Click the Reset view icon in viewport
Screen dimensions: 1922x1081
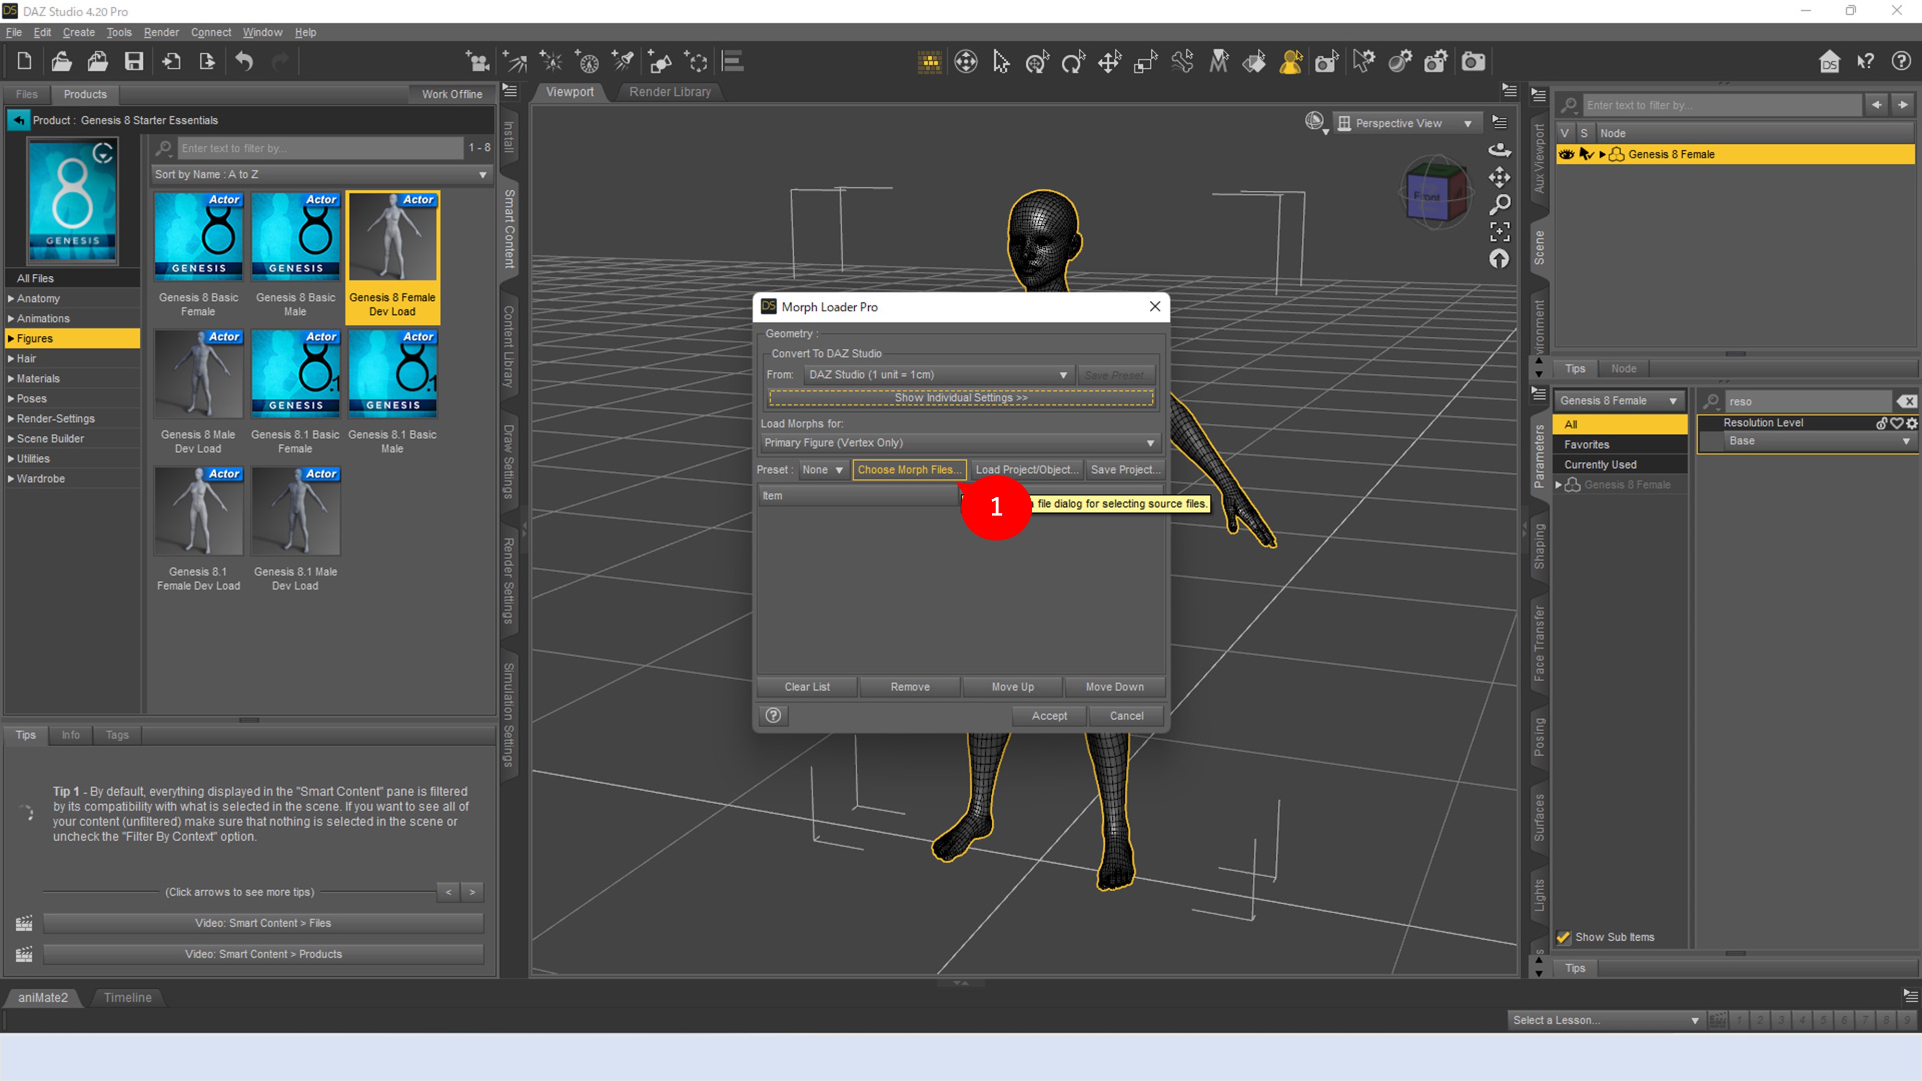[1500, 259]
